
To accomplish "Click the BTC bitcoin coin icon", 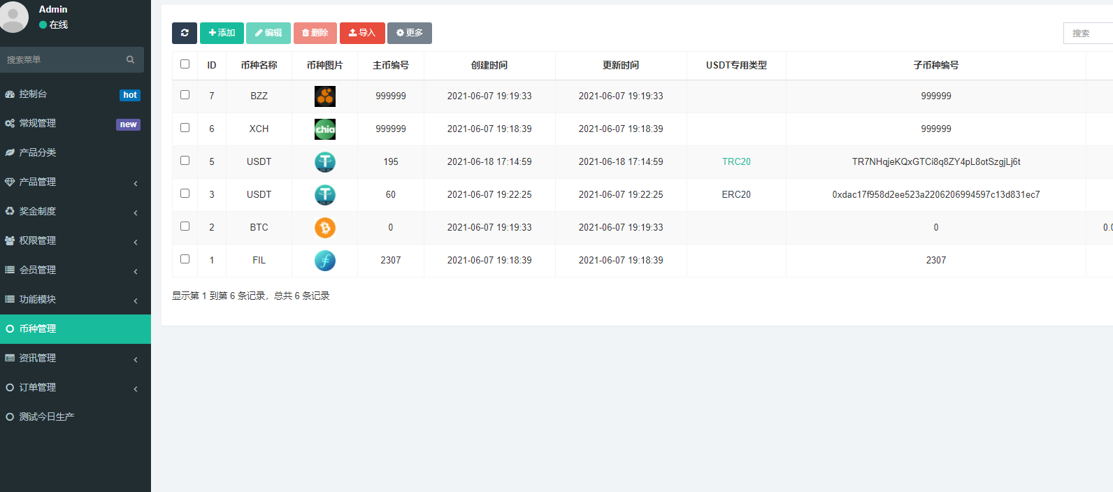I will click(324, 228).
